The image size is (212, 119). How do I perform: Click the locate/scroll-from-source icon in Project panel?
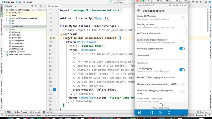click(x=32, y=6)
